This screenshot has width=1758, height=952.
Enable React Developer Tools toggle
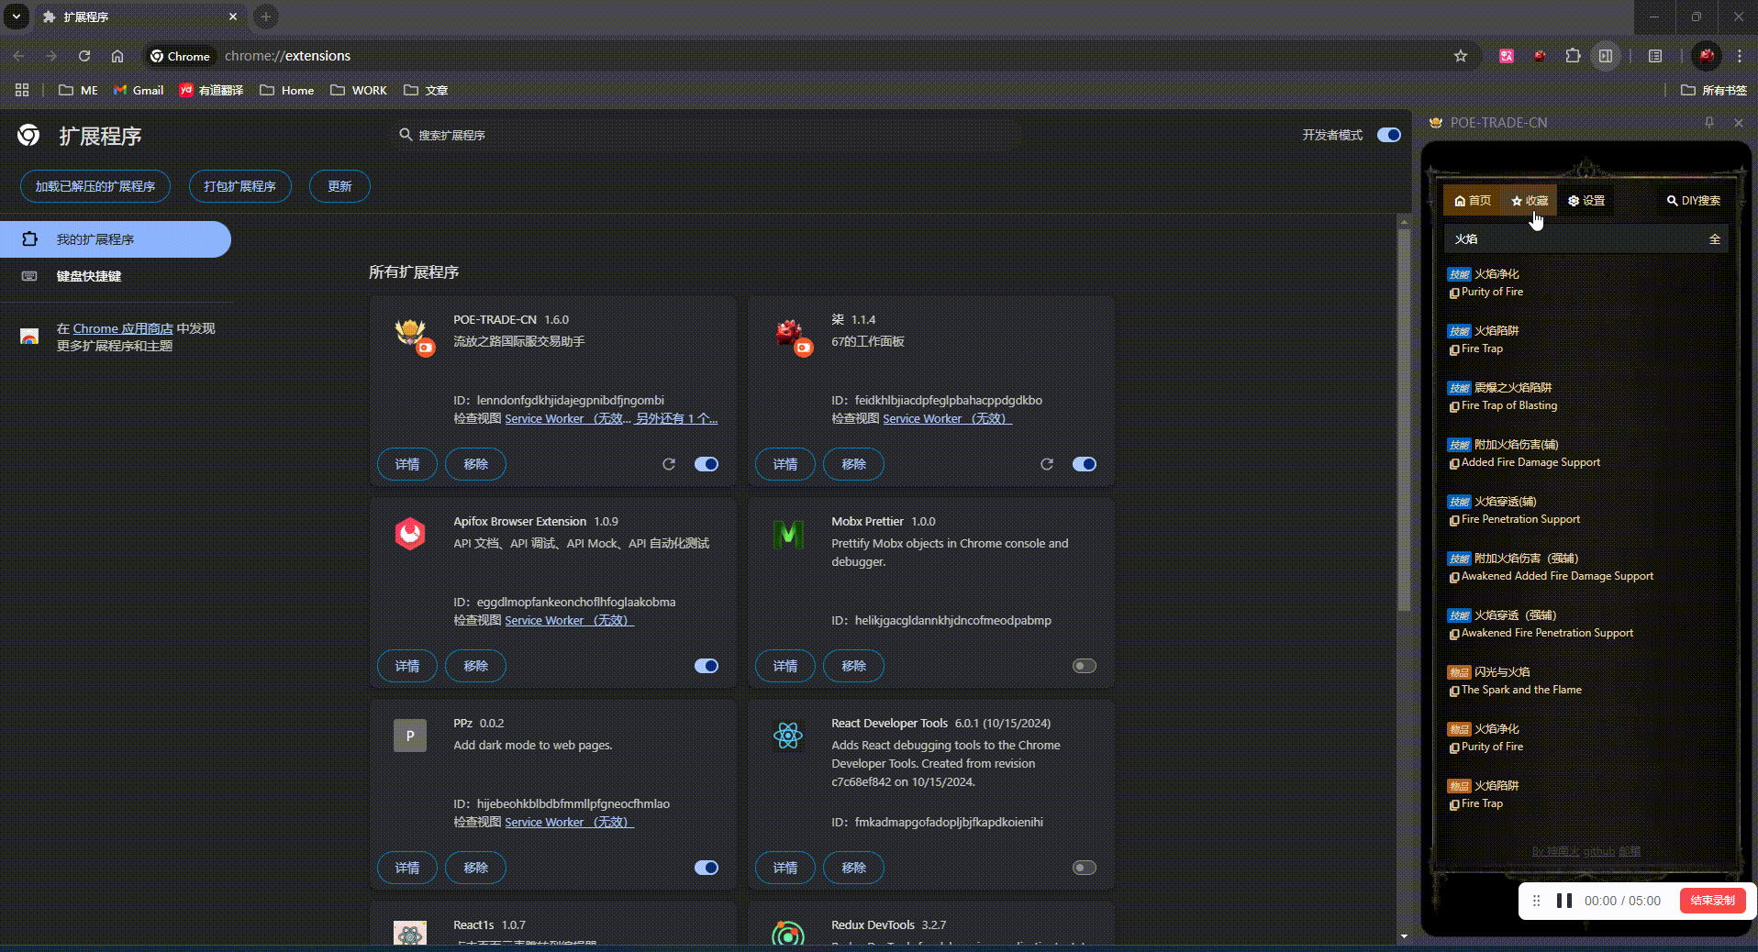1085,868
